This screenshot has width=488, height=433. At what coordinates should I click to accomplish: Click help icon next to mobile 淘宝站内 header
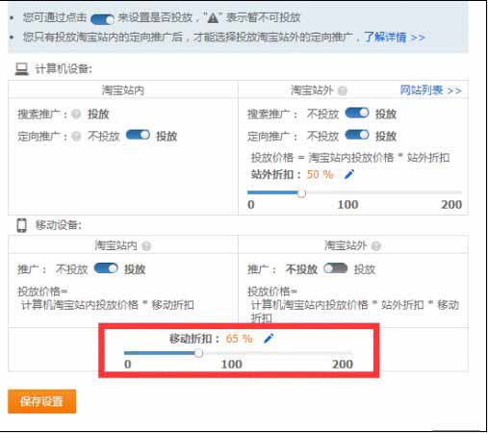(x=146, y=246)
